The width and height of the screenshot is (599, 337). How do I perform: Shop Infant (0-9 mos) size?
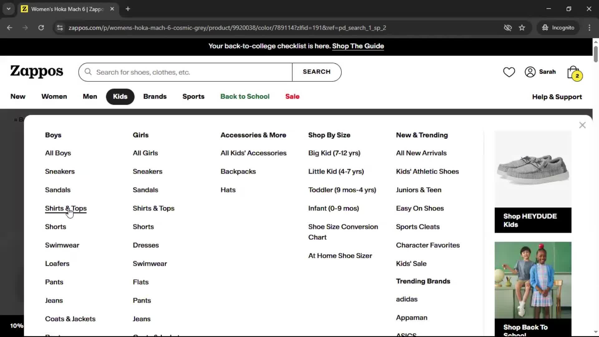pos(334,208)
